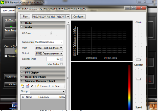Increase Latency with the up arrow
This screenshot has width=158, height=111.
tap(61, 58)
